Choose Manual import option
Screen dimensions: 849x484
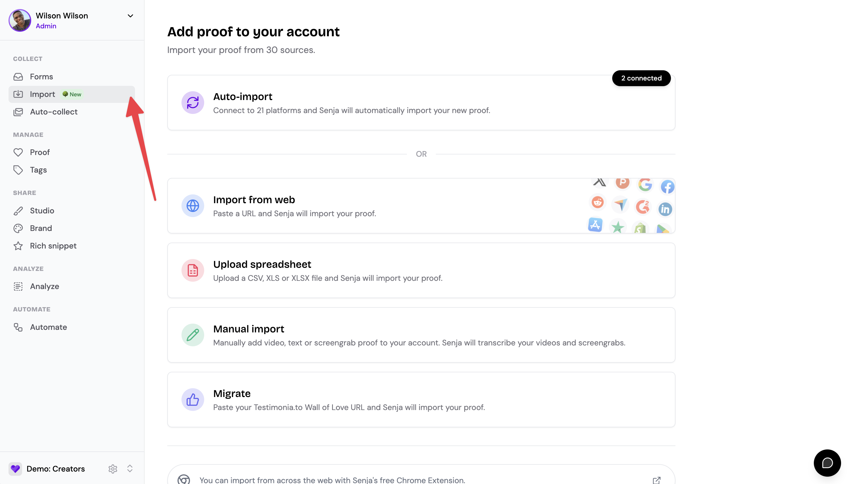[x=421, y=335]
